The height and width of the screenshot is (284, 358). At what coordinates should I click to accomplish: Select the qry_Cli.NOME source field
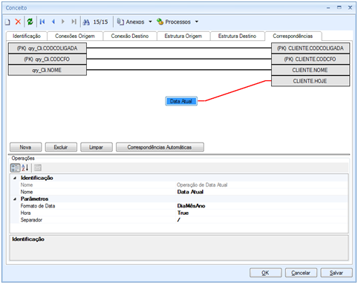tap(48, 70)
